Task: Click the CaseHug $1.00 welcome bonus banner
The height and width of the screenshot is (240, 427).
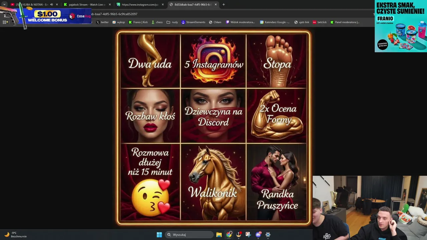Action: [46, 15]
